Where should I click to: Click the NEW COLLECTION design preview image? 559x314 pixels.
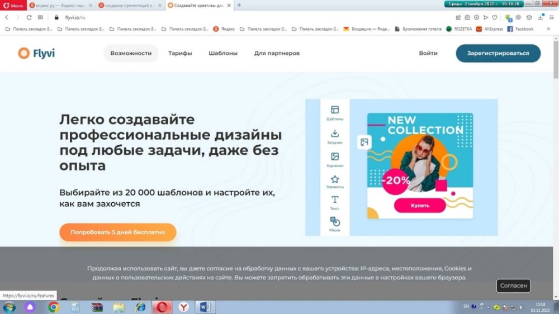420,166
